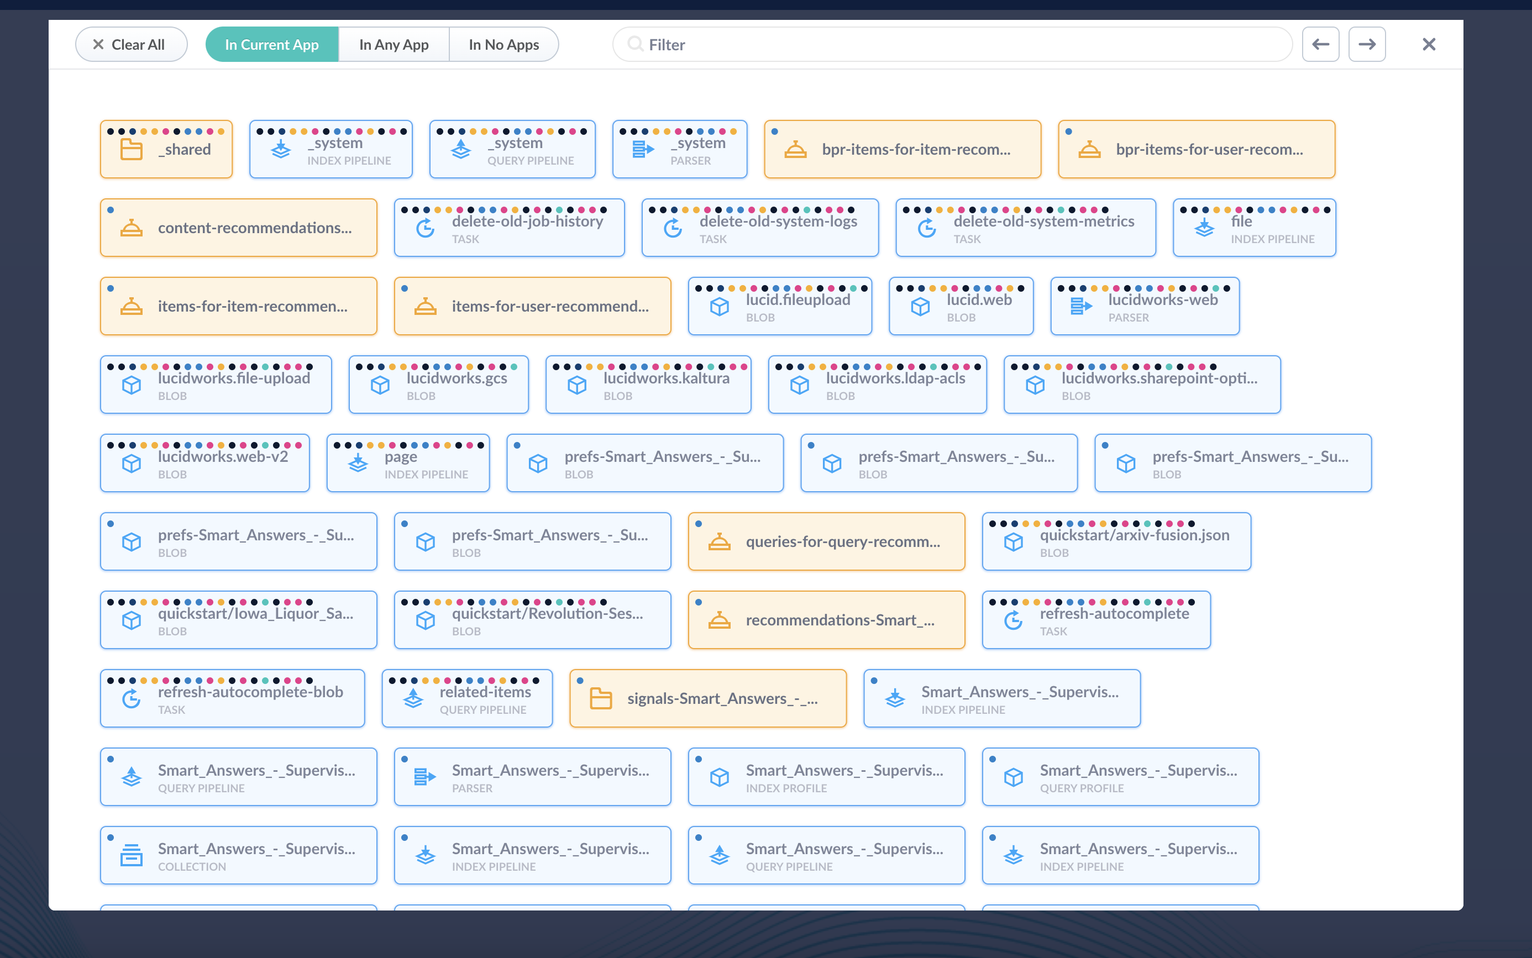Viewport: 1532px width, 958px height.
Task: Click the query pipeline icon on related-items
Action: (413, 698)
